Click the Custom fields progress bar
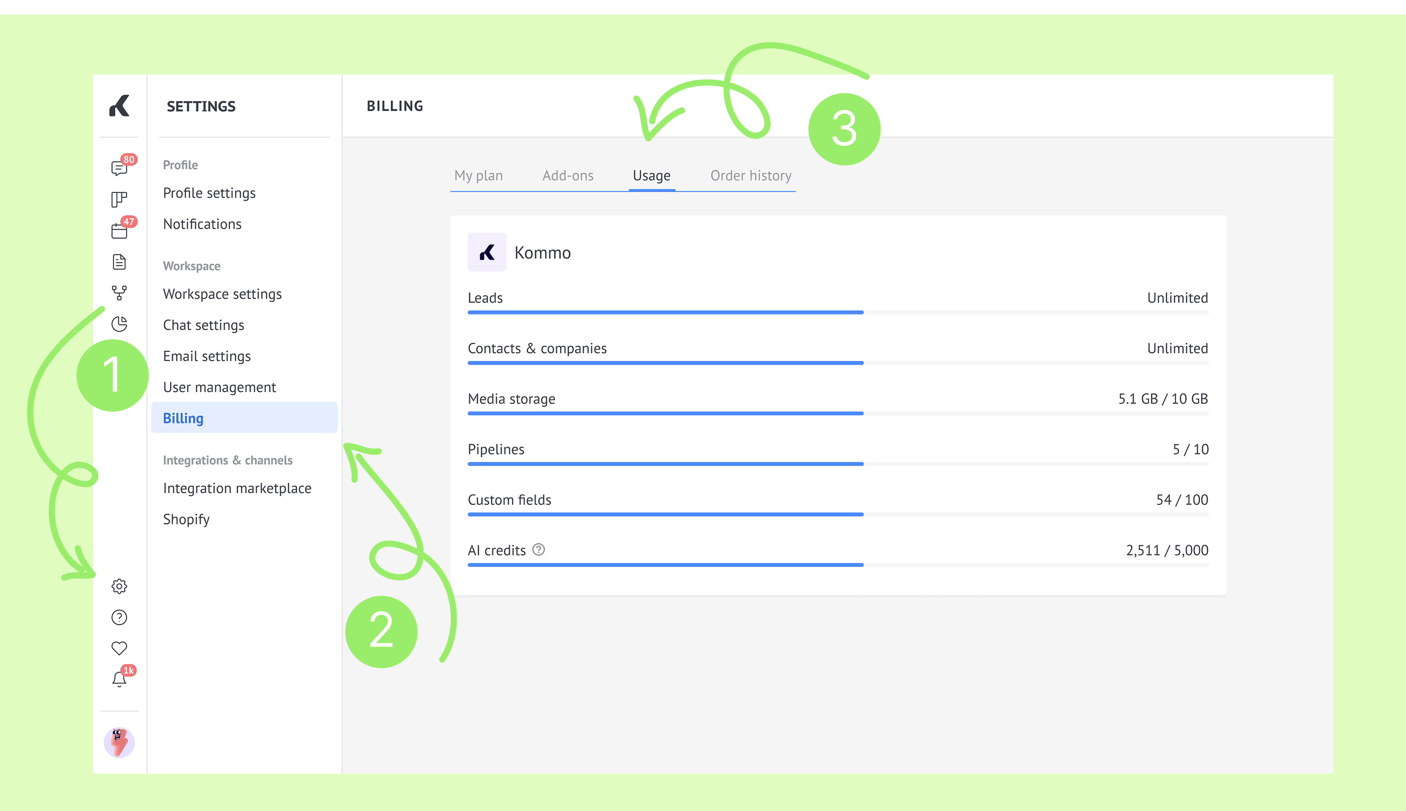 pyautogui.click(x=838, y=515)
